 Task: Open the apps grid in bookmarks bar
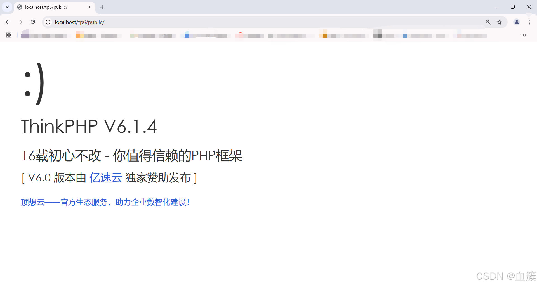(9, 35)
